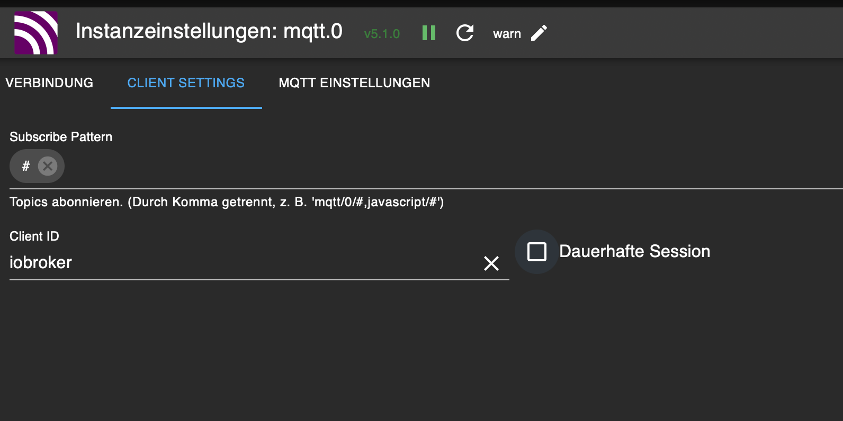
Task: Pause the mqtt.0 instance
Action: (429, 33)
